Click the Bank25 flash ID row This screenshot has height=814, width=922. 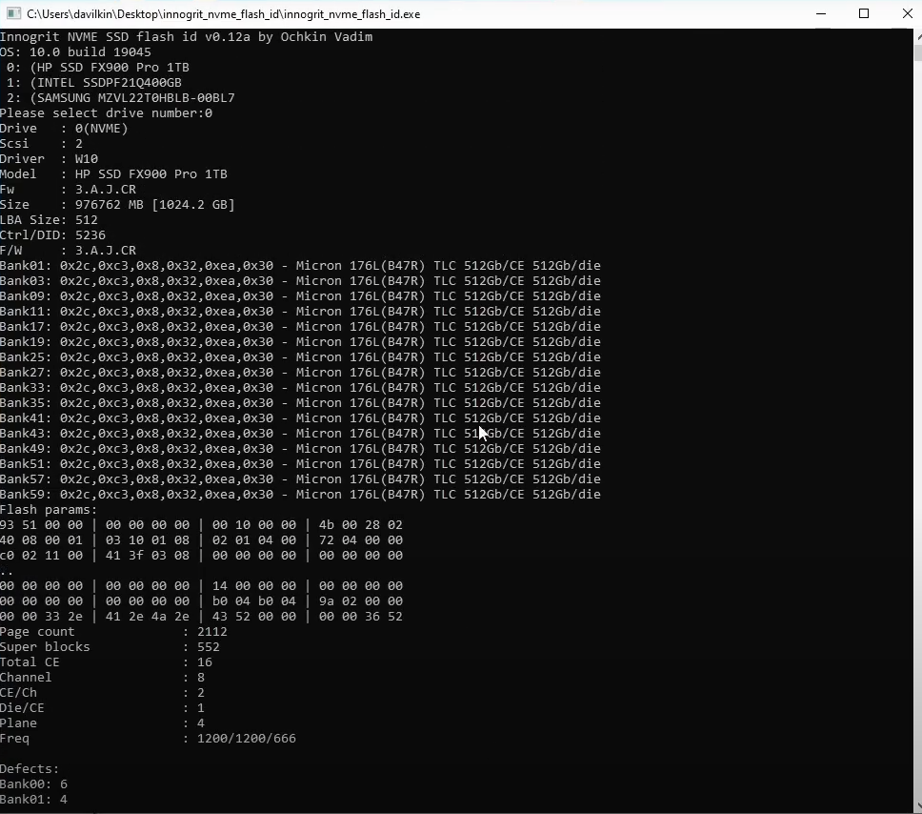[x=300, y=357]
